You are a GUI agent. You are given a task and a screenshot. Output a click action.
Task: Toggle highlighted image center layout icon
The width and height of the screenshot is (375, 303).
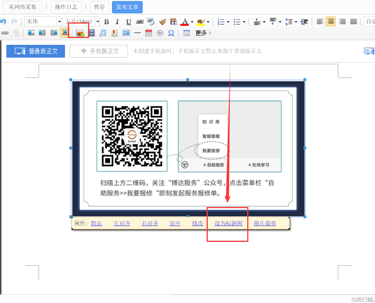[x=64, y=33]
